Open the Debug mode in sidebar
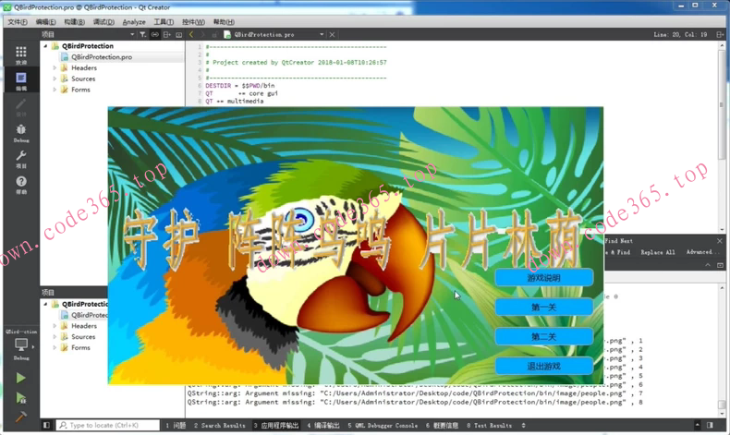The height and width of the screenshot is (435, 730). tap(20, 133)
